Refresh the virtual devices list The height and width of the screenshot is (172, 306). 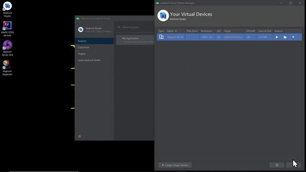(x=277, y=165)
